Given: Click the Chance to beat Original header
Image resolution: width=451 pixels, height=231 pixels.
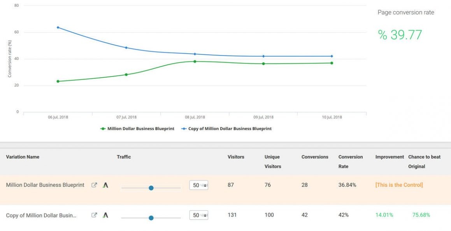Looking at the screenshot, I should coord(424,162).
